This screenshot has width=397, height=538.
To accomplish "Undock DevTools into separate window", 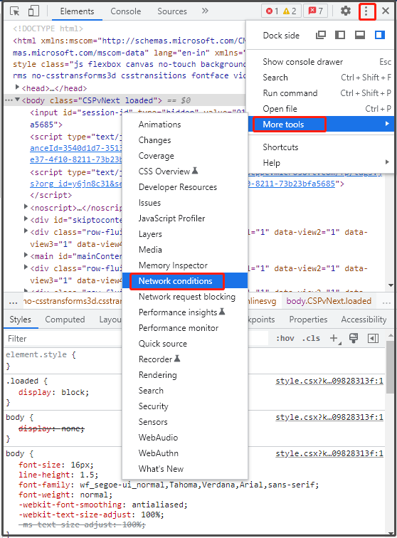I will click(321, 35).
